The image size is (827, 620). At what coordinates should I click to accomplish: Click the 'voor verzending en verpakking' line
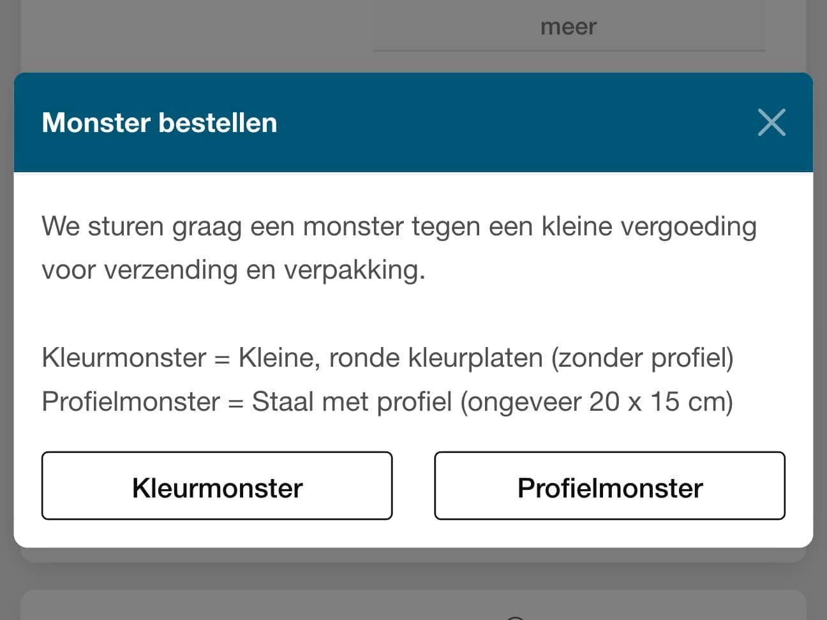click(x=234, y=270)
